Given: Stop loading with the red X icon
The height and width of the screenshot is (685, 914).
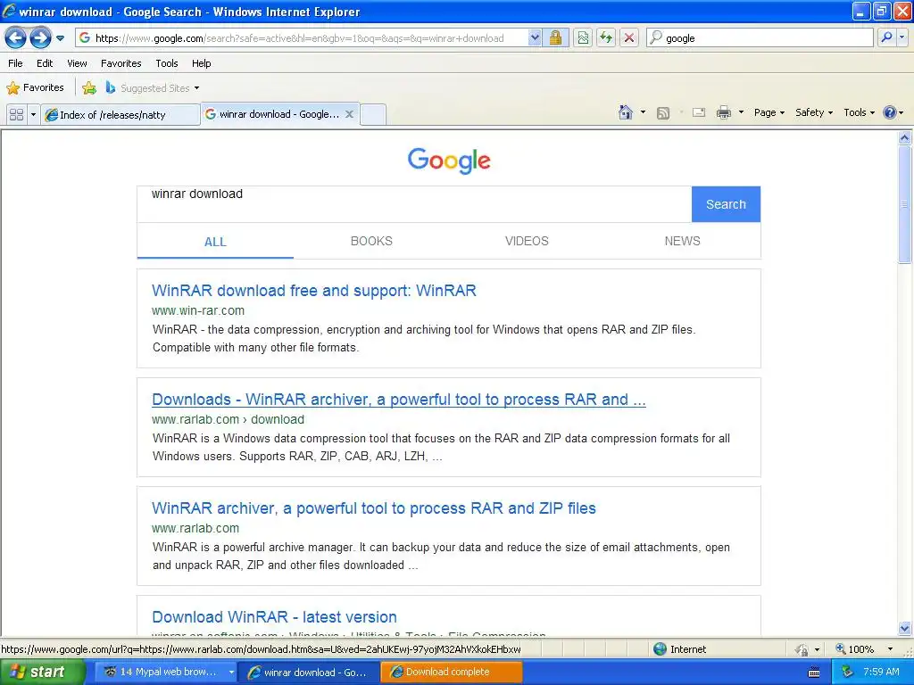Looking at the screenshot, I should (x=629, y=38).
